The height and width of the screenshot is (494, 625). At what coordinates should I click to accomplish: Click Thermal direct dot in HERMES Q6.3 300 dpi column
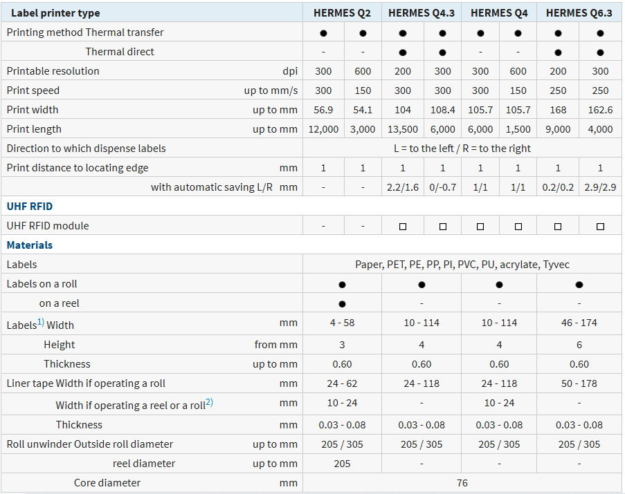click(600, 53)
